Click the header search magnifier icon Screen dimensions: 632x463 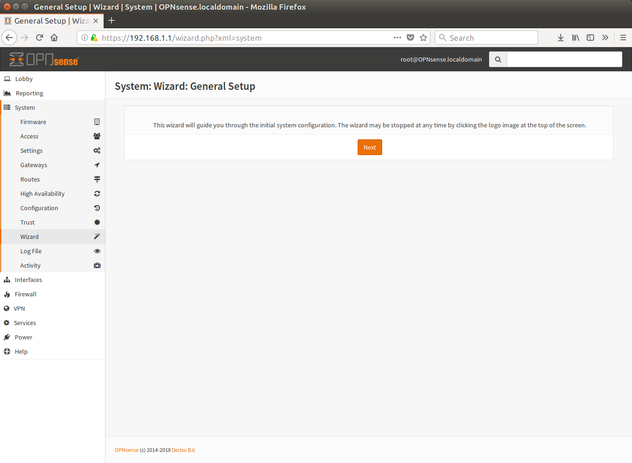498,59
